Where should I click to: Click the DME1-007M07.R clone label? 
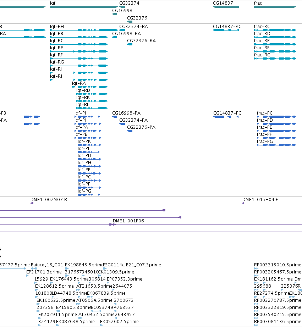(49, 200)
